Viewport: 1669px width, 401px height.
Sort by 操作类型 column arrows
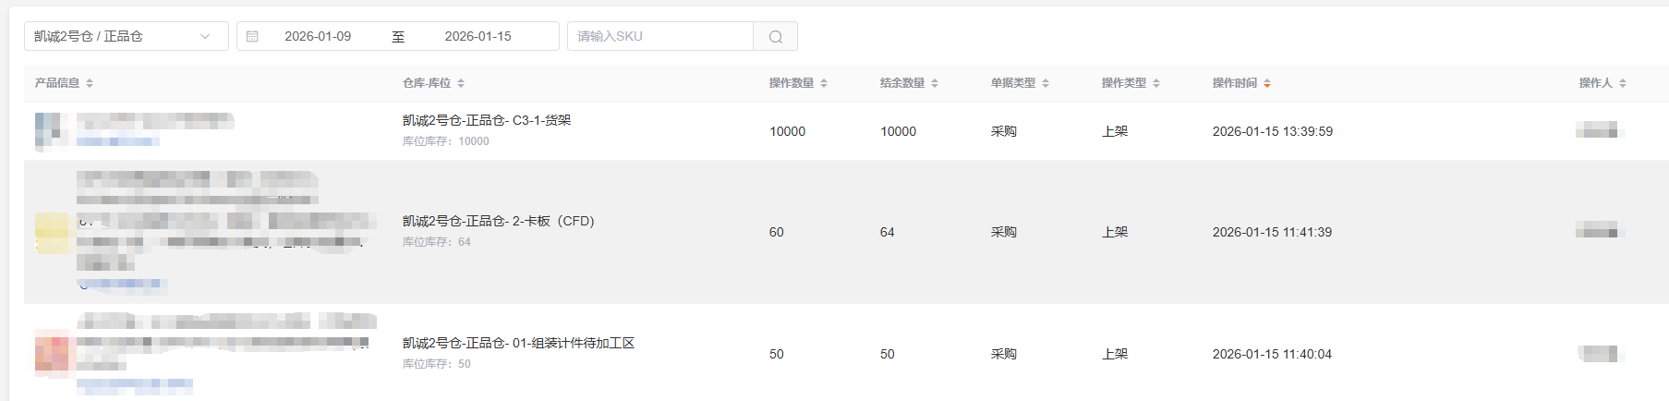click(1156, 83)
